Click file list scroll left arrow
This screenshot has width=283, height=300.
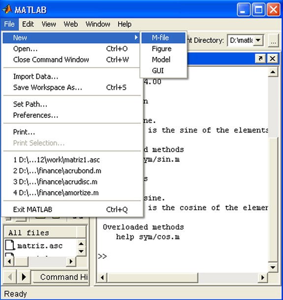click(9, 262)
